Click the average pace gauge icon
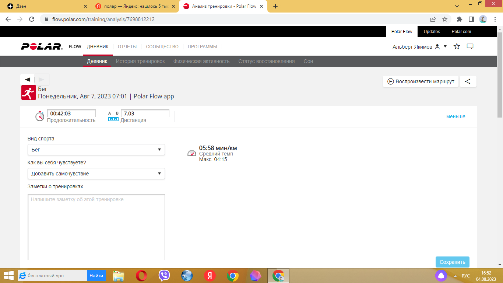Screen dimensions: 503x283 coord(192,153)
